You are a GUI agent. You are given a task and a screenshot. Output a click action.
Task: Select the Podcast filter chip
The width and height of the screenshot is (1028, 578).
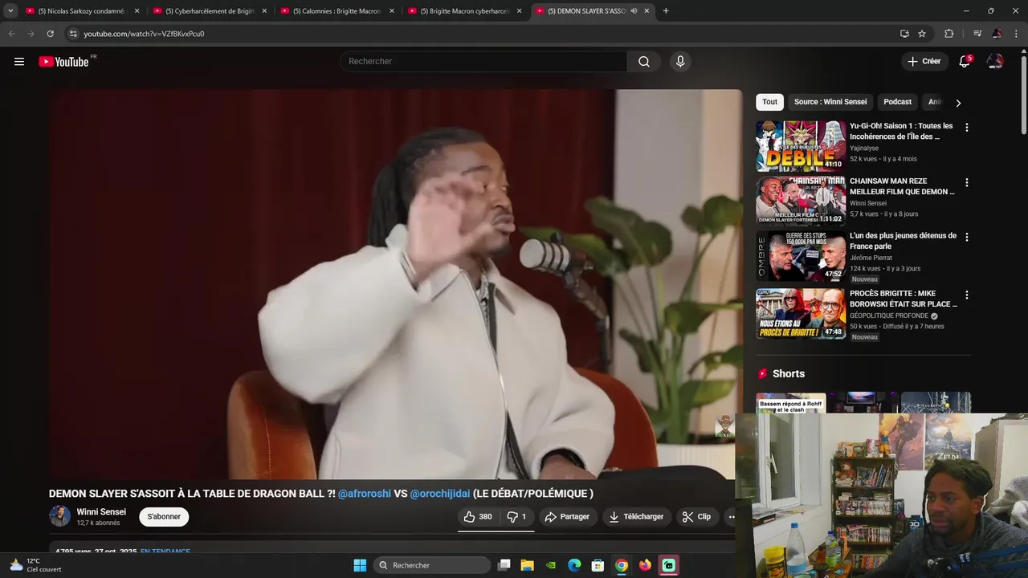pyautogui.click(x=897, y=102)
